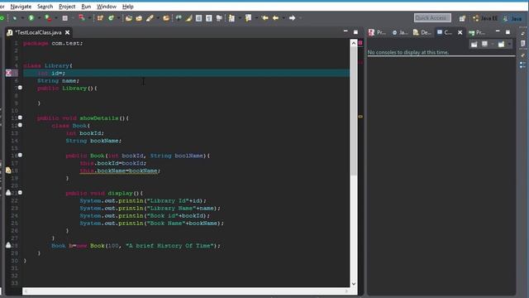Click the Open Task folder icon
Viewport: 529px width, 298px height.
[x=139, y=18]
